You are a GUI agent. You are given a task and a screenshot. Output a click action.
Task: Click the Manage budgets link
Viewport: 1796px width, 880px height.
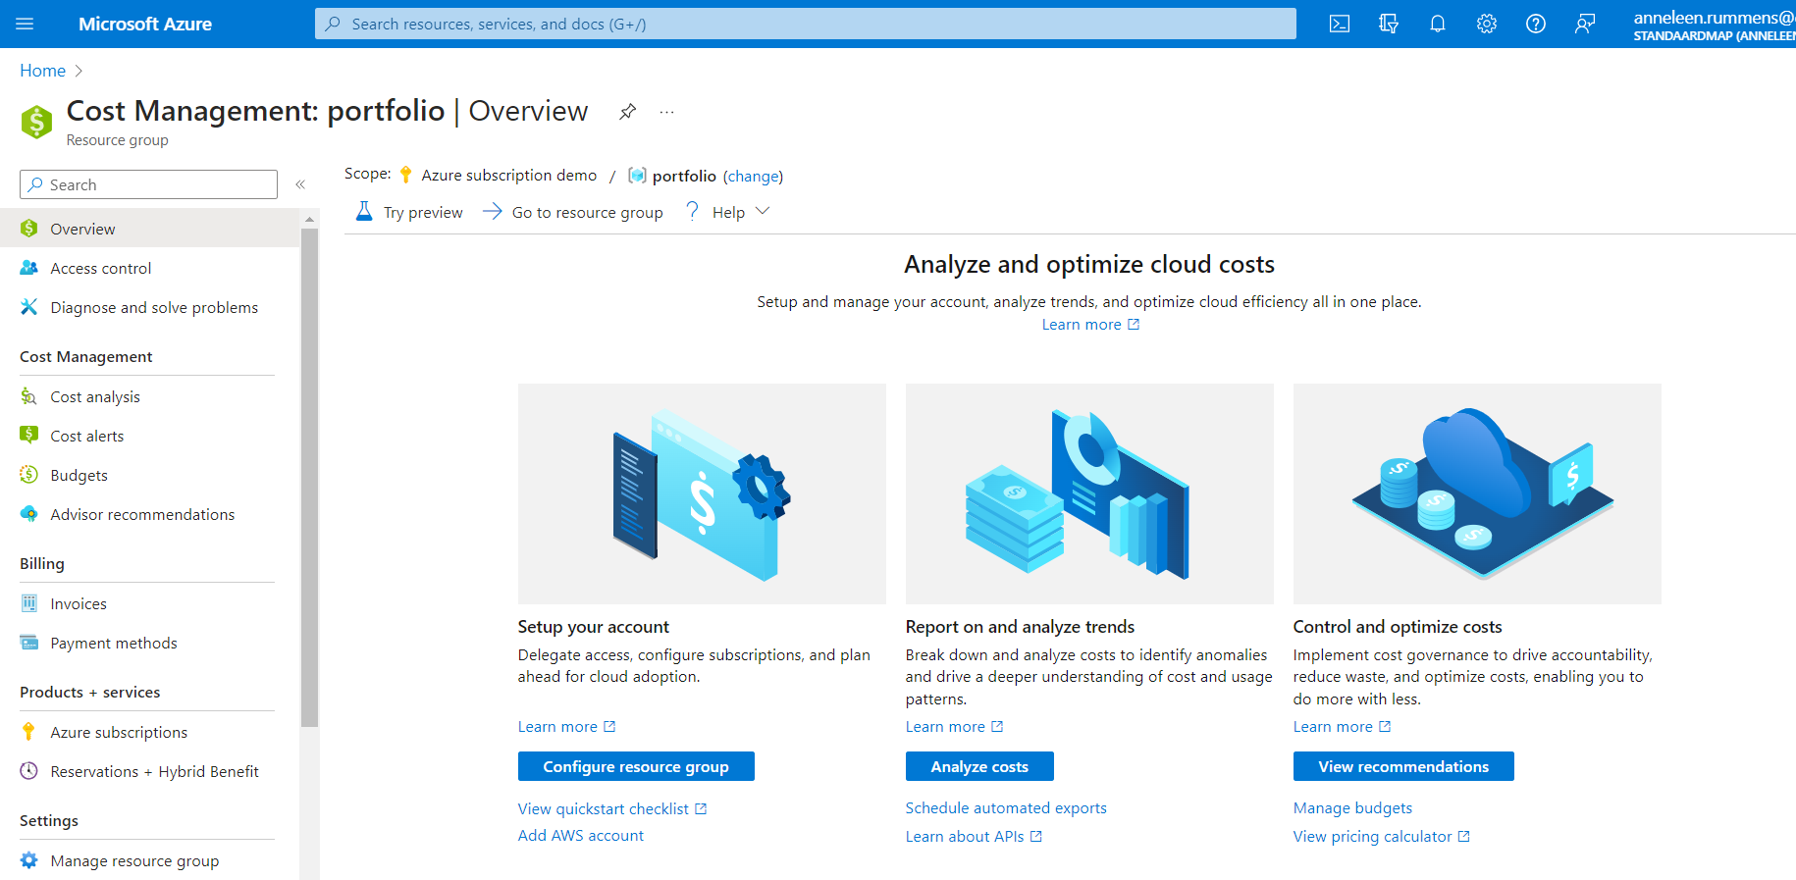click(1352, 808)
